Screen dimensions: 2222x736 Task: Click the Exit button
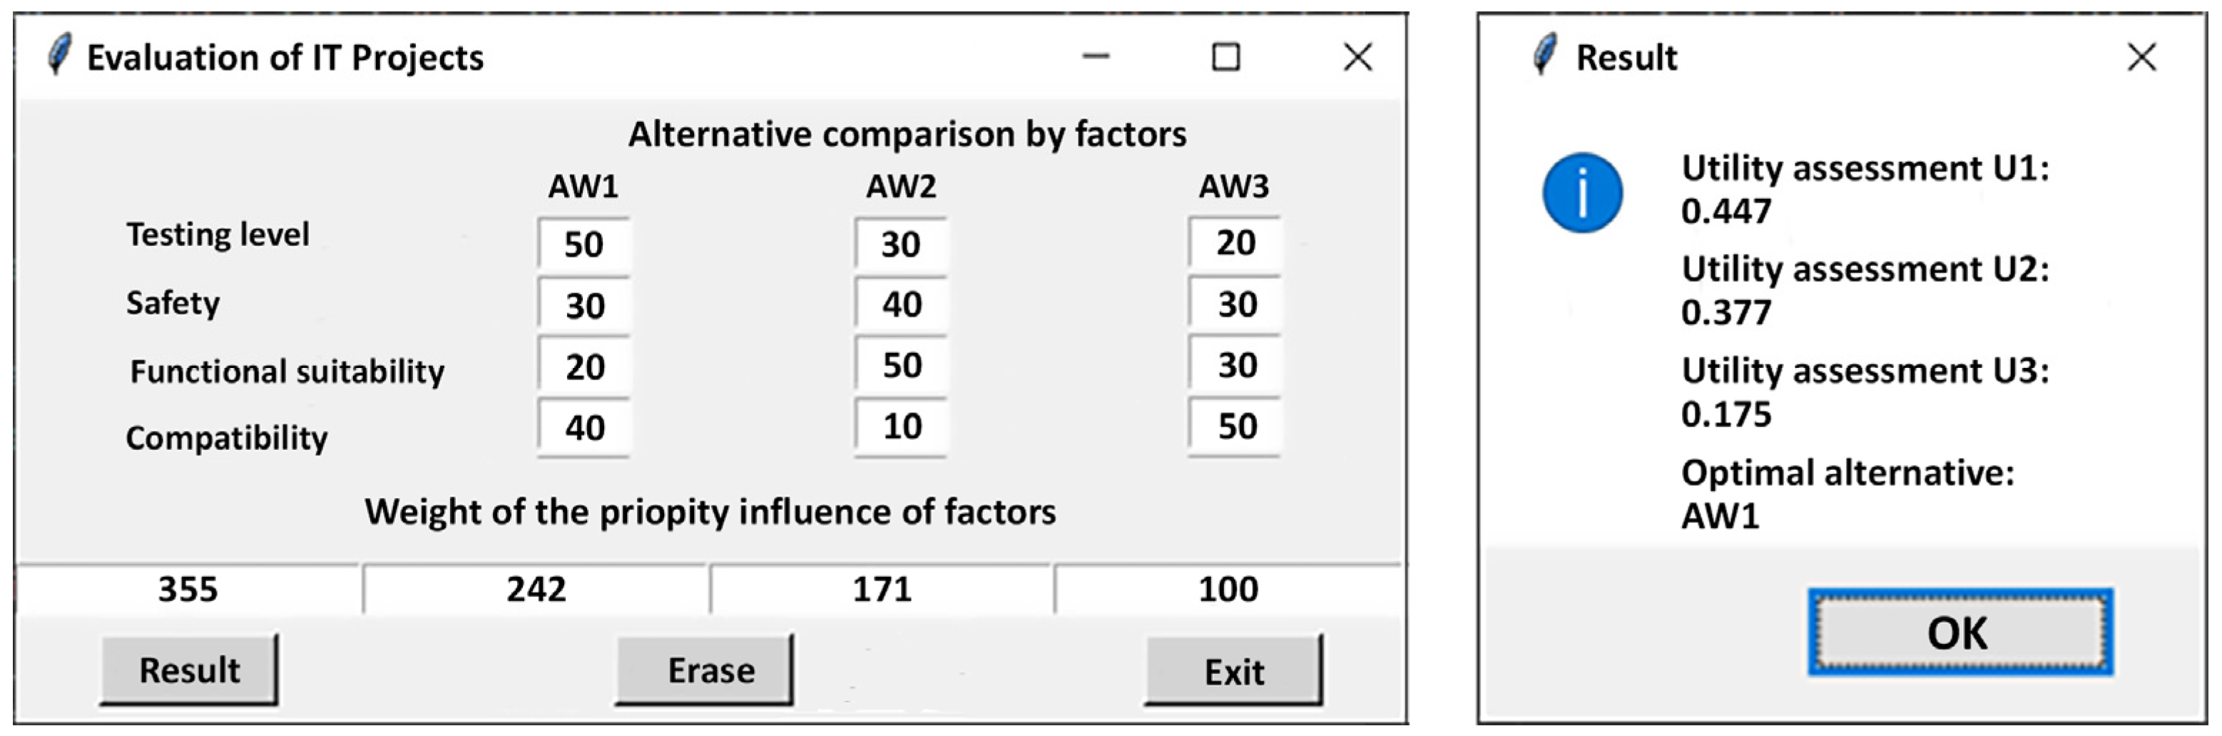(x=1233, y=670)
